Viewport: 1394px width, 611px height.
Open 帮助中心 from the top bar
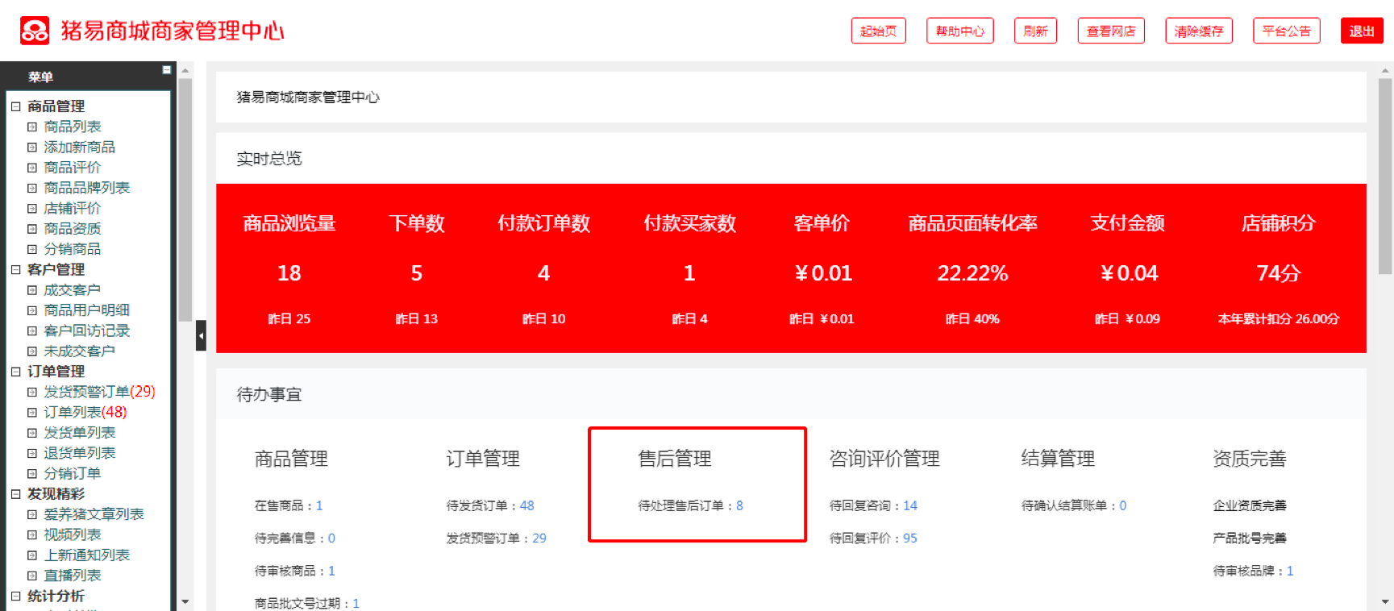tap(960, 31)
